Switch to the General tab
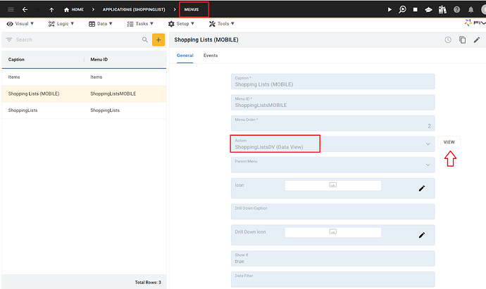 185,56
